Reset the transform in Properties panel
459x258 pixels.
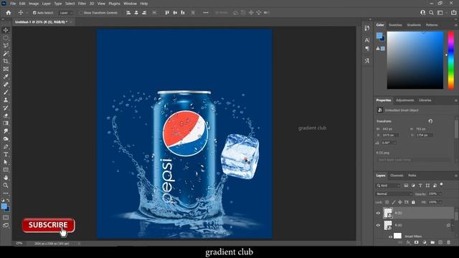point(430,121)
